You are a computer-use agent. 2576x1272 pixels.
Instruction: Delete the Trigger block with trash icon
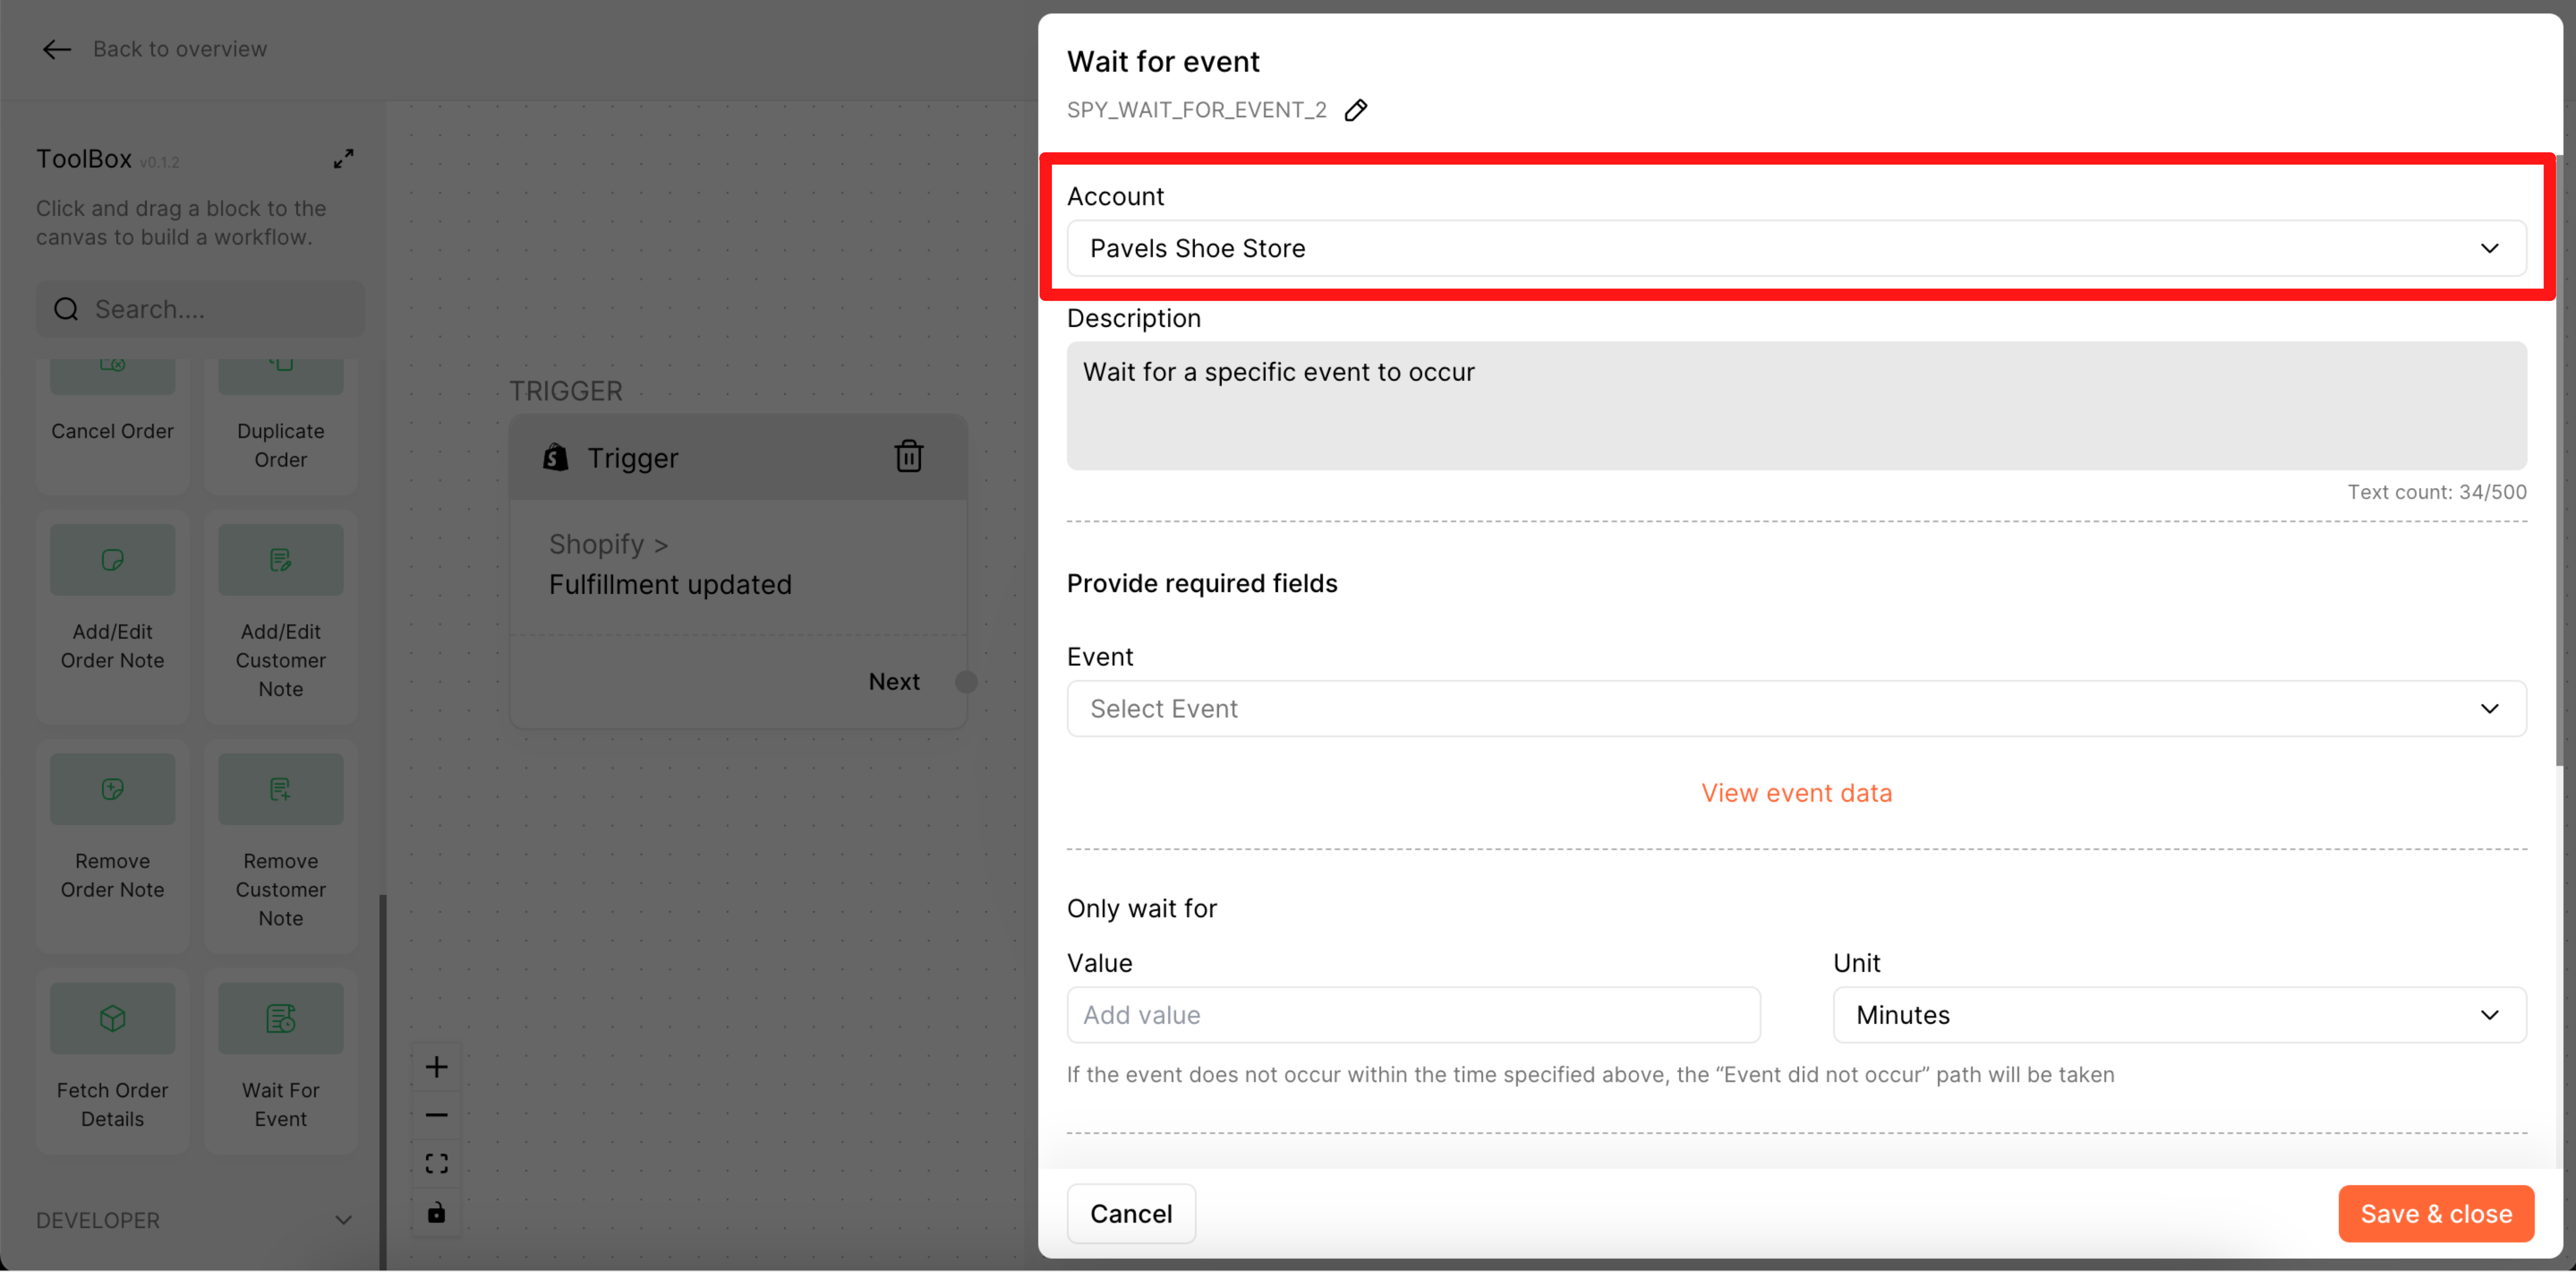[x=908, y=457]
